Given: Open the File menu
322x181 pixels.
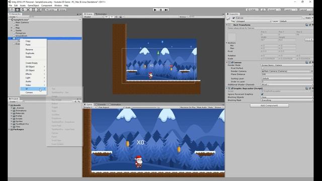Looking at the screenshot, I should click(10, 6).
